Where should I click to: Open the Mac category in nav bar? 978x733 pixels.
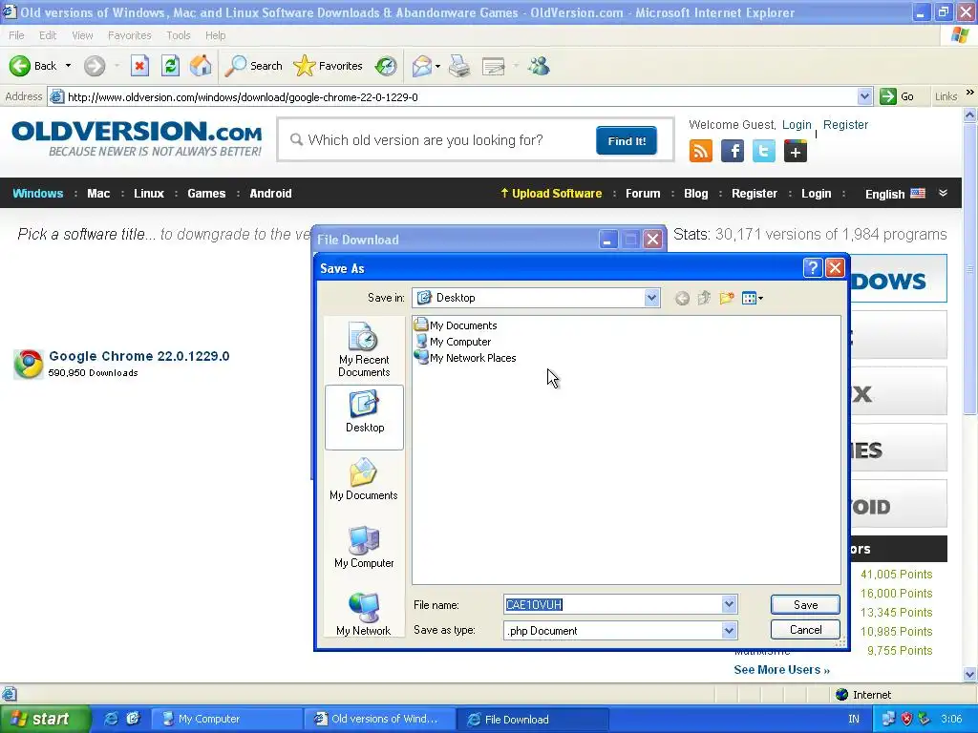pyautogui.click(x=98, y=193)
